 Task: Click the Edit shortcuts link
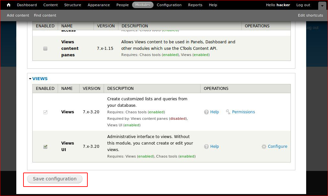[x=310, y=15]
